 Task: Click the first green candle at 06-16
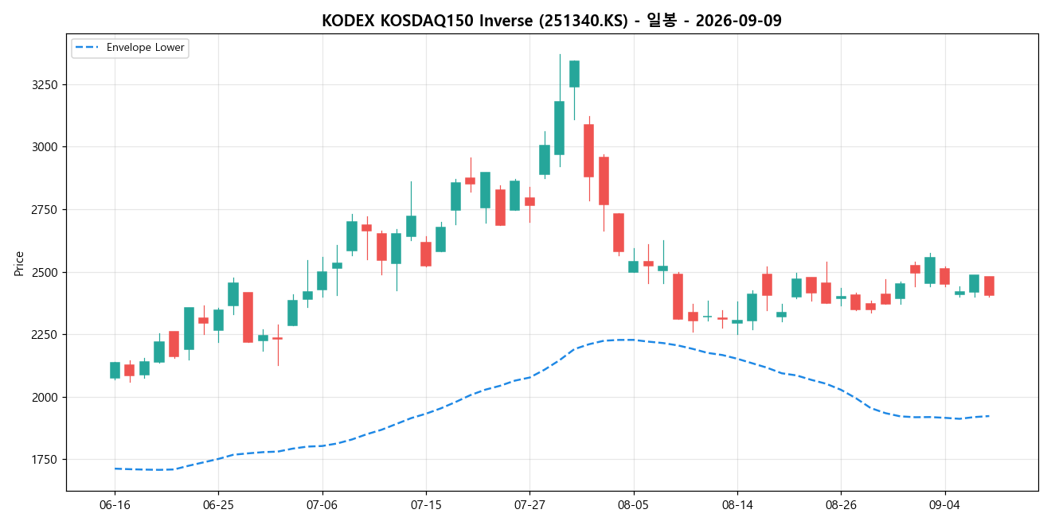click(x=115, y=370)
